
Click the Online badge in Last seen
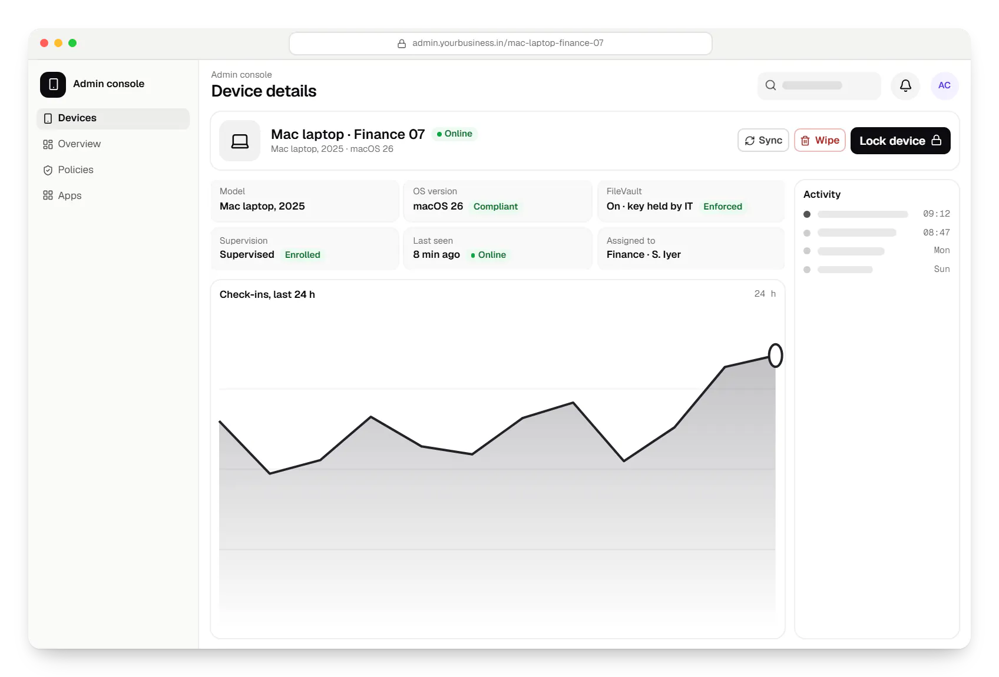(488, 255)
